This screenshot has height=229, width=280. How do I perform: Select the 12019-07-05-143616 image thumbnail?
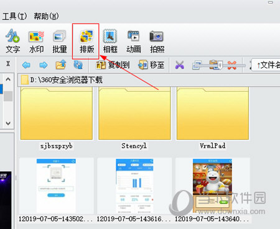[x=134, y=186]
